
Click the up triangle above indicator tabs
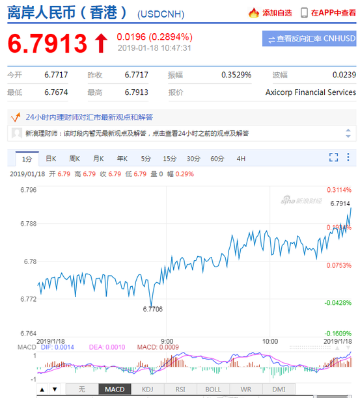coord(42,389)
